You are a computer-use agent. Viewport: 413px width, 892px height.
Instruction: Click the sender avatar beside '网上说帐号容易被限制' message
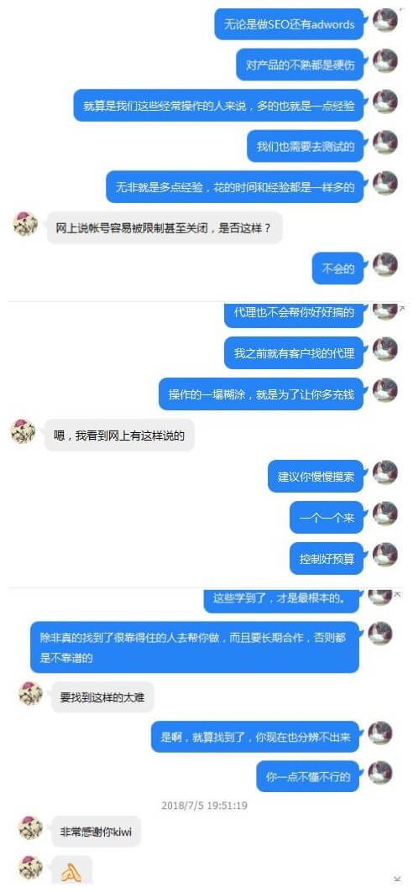tap(25, 224)
